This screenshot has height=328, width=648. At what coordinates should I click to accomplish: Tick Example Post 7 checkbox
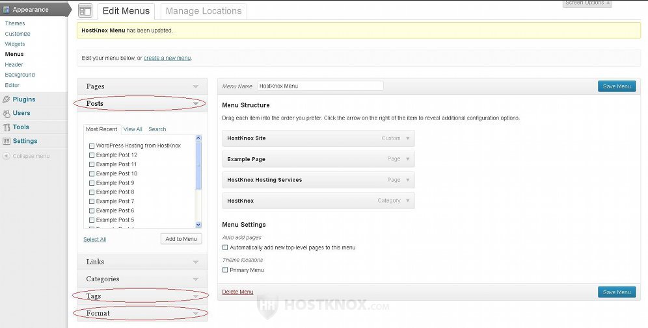[x=92, y=201]
